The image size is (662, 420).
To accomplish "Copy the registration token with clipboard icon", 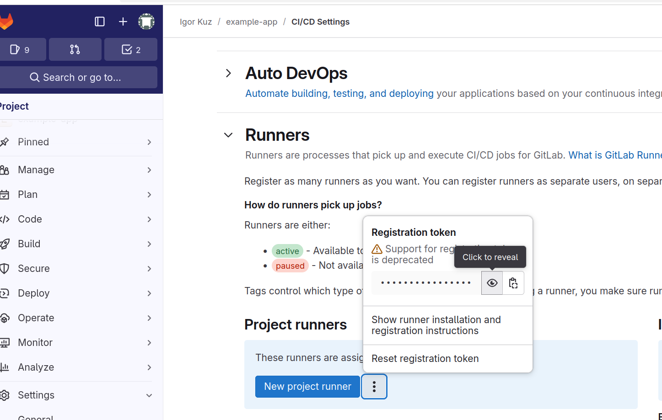I will pyautogui.click(x=513, y=283).
